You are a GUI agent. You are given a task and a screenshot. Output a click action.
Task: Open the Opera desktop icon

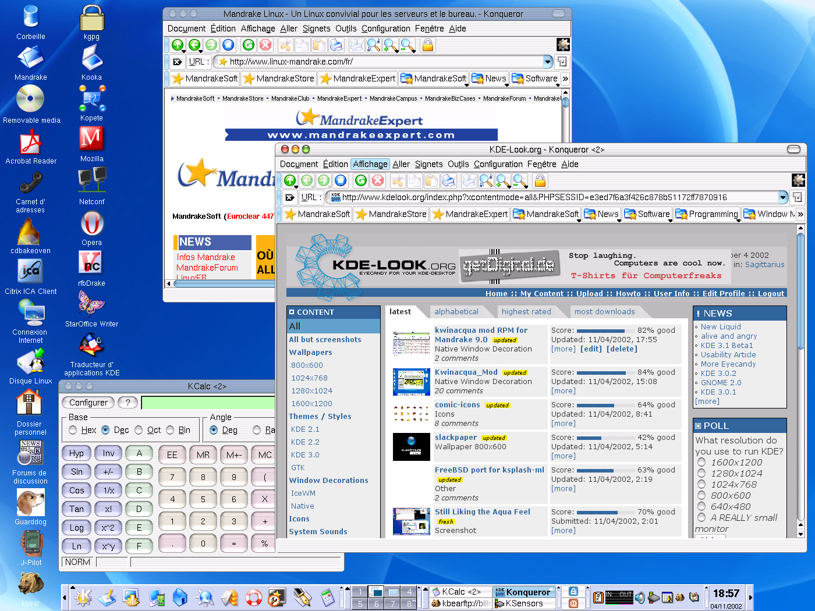91,228
